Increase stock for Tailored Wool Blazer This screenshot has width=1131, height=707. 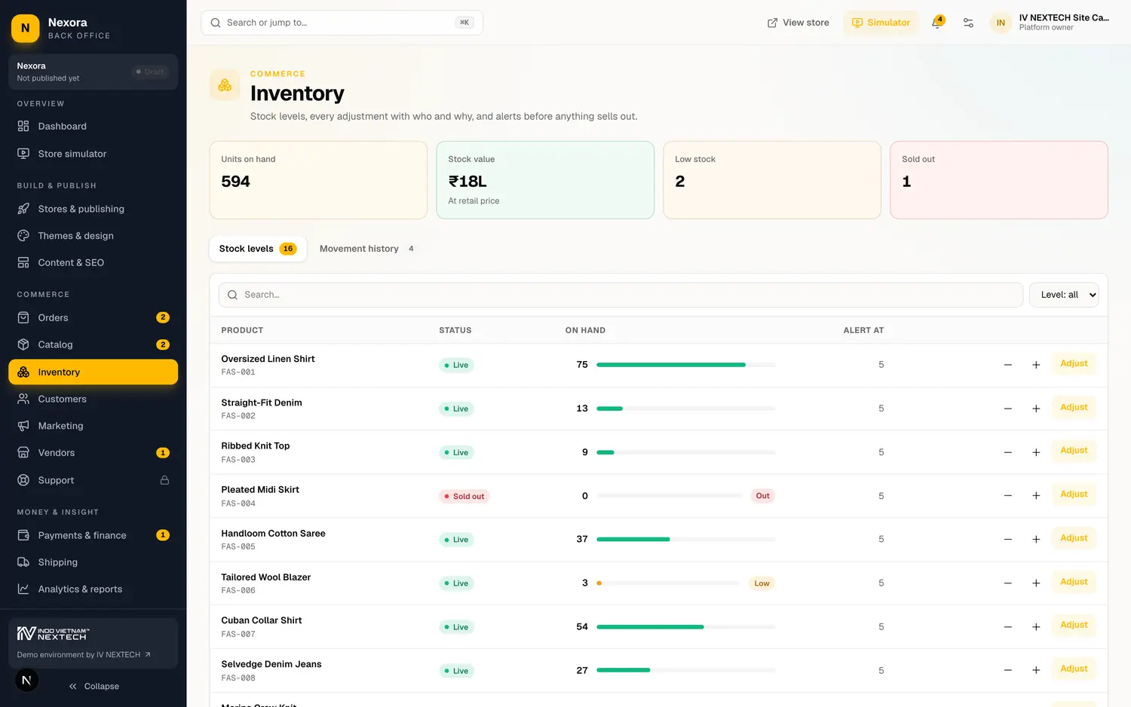(1036, 583)
